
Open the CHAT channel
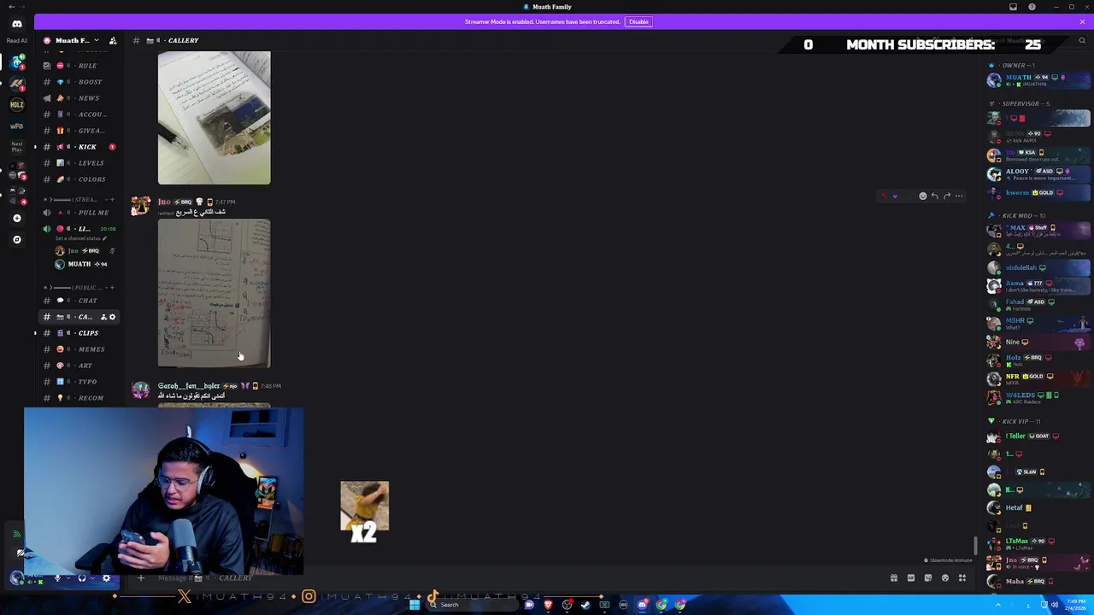80,301
